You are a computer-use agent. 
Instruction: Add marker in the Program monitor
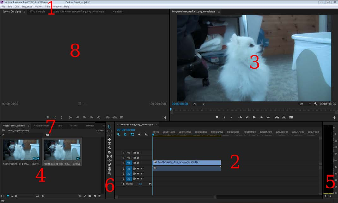[x=217, y=117]
